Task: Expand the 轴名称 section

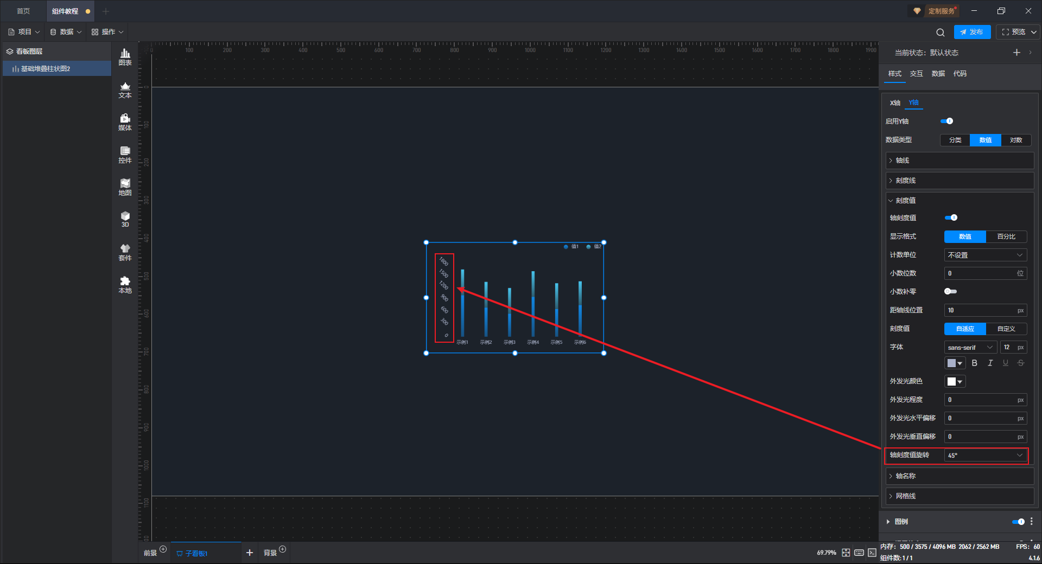Action: tap(960, 476)
